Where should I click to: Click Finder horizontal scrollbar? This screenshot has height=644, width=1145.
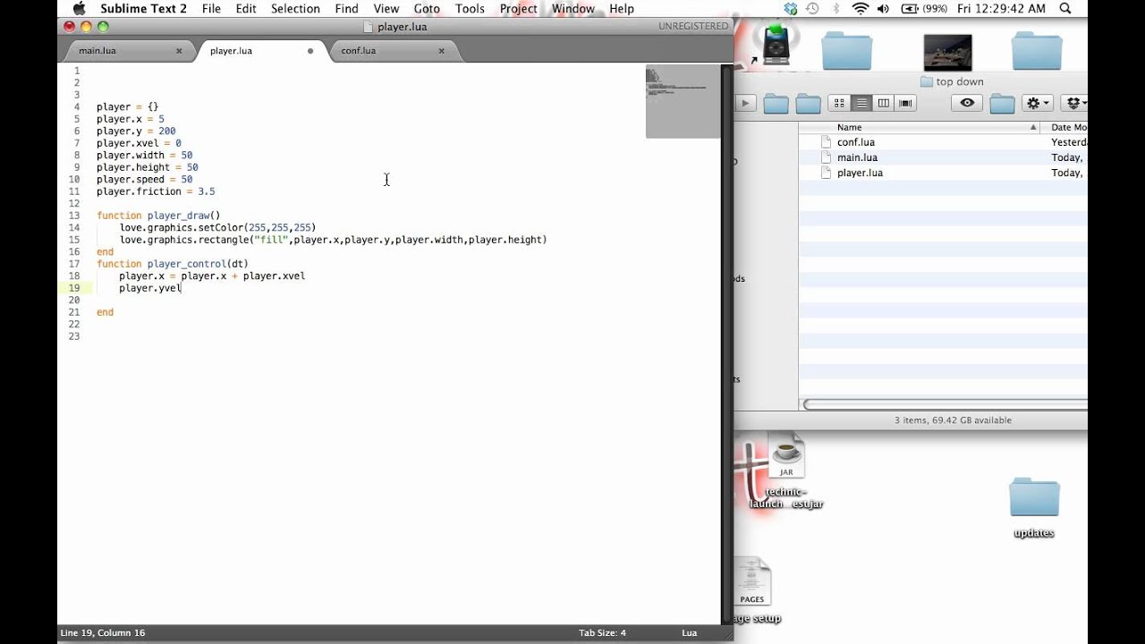pos(945,404)
